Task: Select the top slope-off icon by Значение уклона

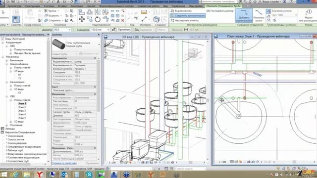Action: [x=268, y=11]
